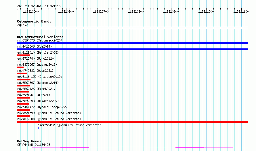Click the RefSeq Genes track title

[x=29, y=141]
